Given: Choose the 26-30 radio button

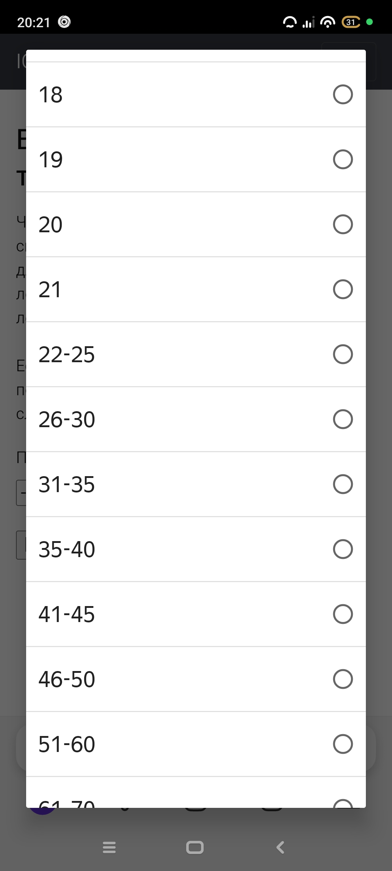Looking at the screenshot, I should (x=343, y=419).
